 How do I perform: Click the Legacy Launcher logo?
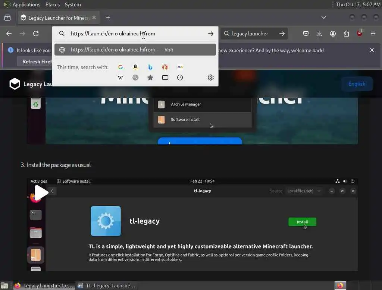15,84
